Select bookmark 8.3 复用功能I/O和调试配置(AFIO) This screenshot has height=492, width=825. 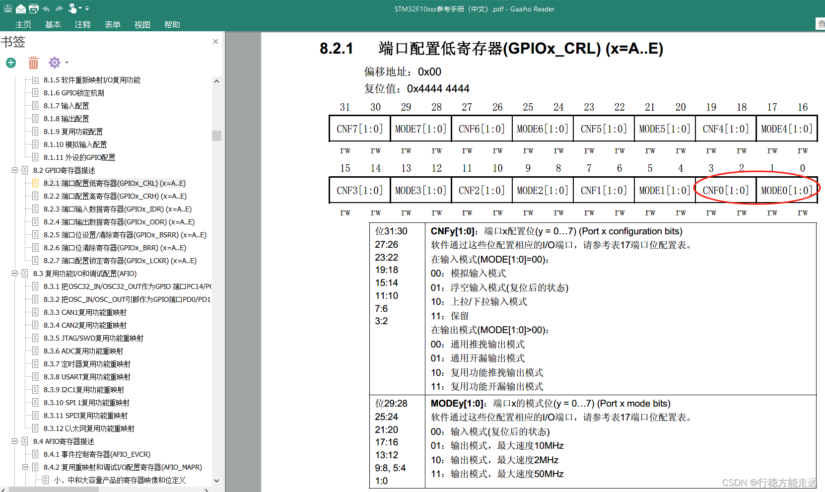pos(85,274)
